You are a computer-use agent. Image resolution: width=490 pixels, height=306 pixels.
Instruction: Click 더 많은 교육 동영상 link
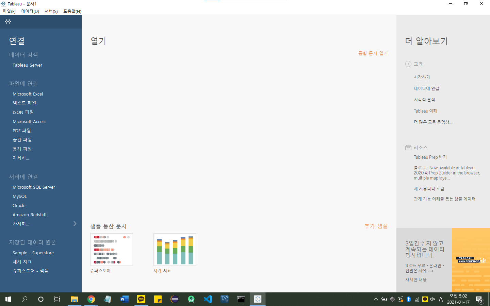[433, 122]
